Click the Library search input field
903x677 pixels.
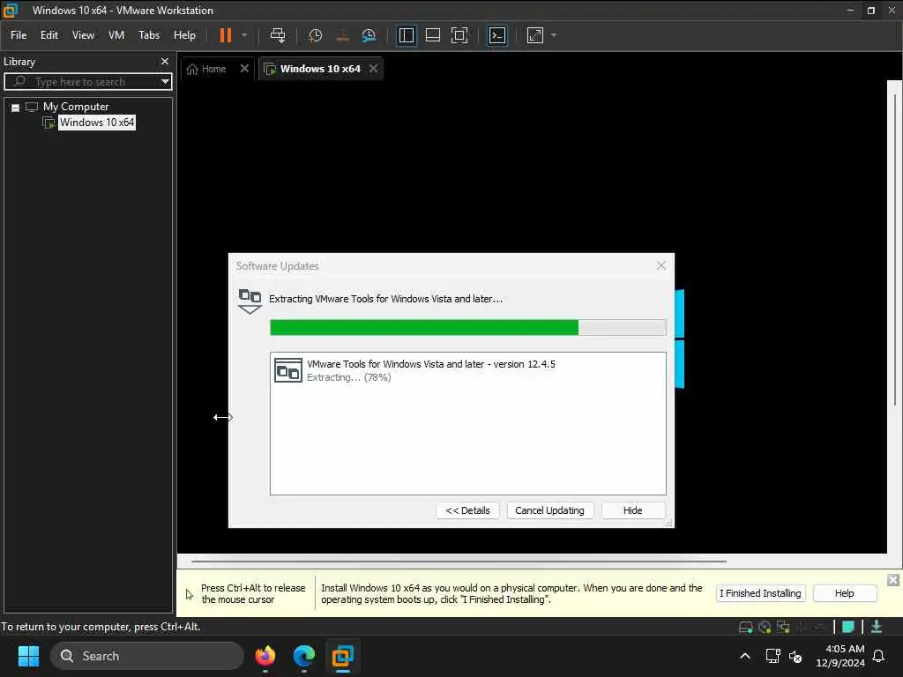click(x=87, y=81)
